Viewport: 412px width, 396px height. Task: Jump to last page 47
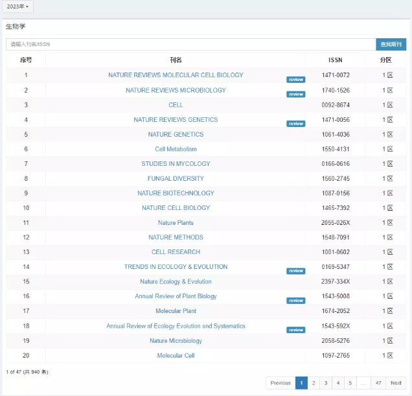[378, 383]
